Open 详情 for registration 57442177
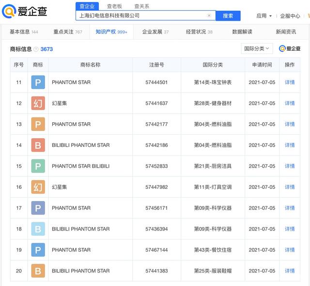The width and height of the screenshot is (310, 286). 290,124
